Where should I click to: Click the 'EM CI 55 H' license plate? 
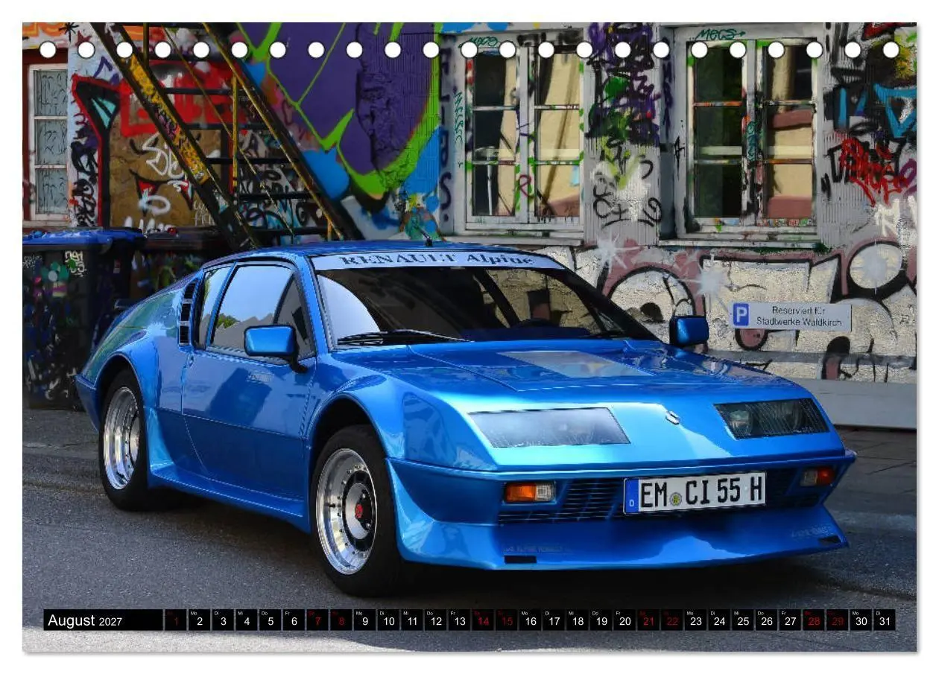(695, 493)
